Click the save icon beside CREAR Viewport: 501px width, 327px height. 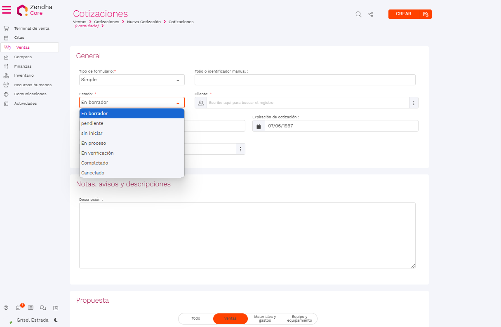point(426,14)
